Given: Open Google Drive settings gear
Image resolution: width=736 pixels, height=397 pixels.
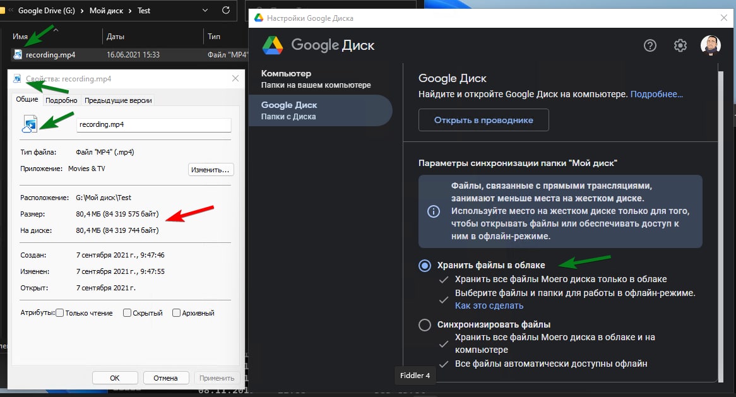Looking at the screenshot, I should click(680, 45).
